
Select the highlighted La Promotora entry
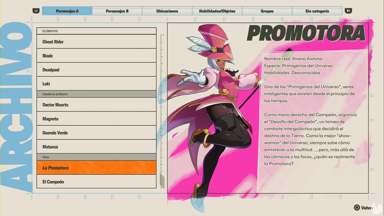(x=96, y=168)
